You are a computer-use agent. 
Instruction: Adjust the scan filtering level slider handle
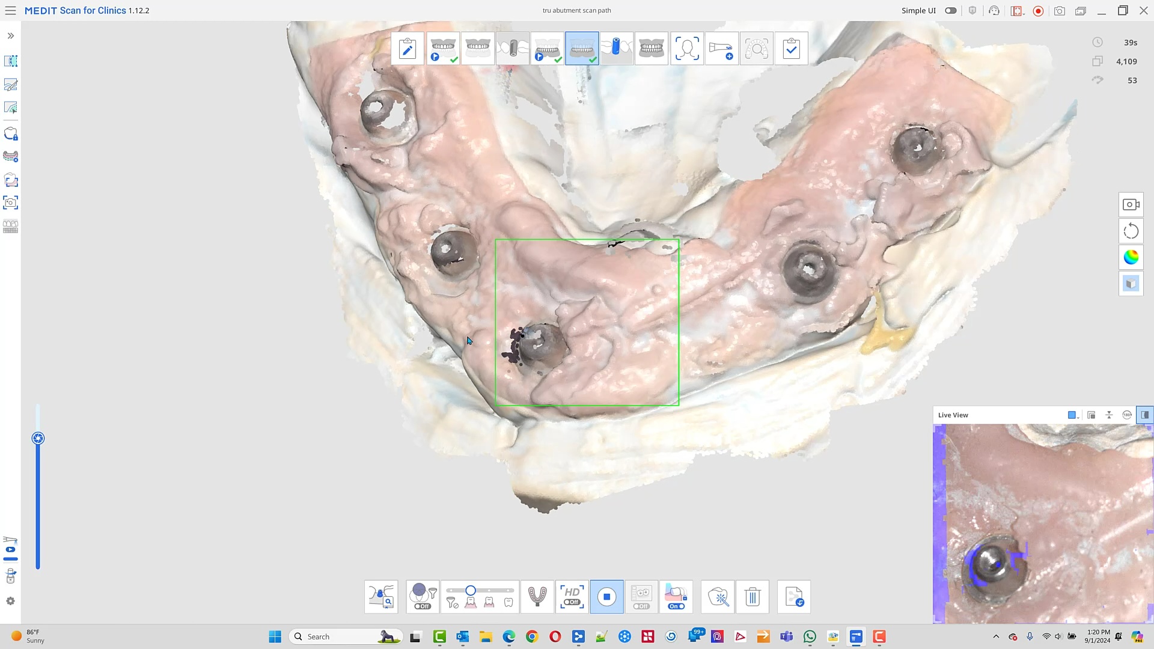point(471,591)
